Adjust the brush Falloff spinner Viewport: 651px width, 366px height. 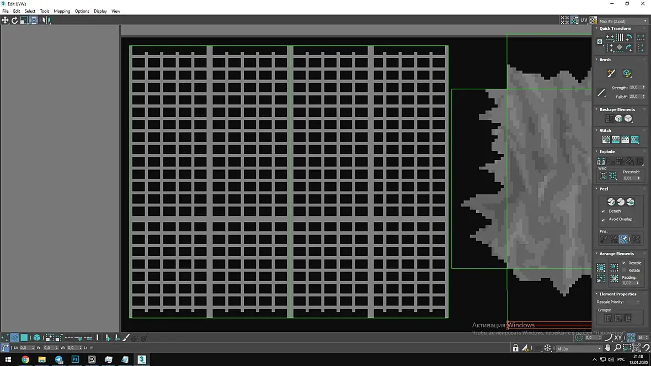pyautogui.click(x=643, y=97)
